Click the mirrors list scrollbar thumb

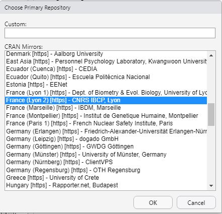[211, 114]
